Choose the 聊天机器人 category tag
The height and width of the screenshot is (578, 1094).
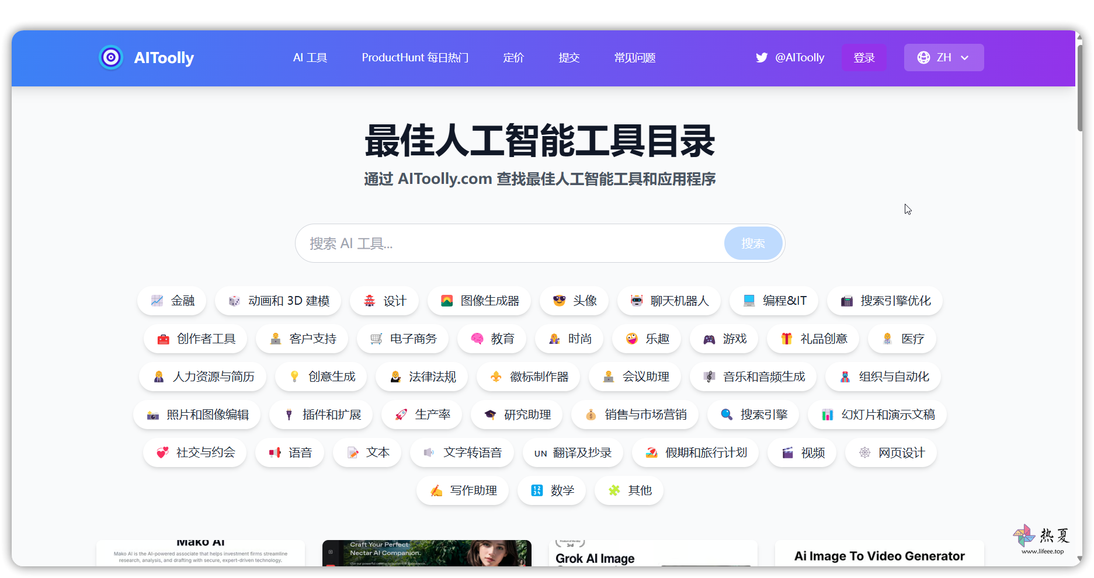(x=669, y=301)
